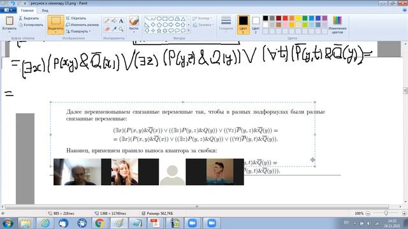
Task: Expand the Вставить paste dropdown arrow
Action: [10, 31]
